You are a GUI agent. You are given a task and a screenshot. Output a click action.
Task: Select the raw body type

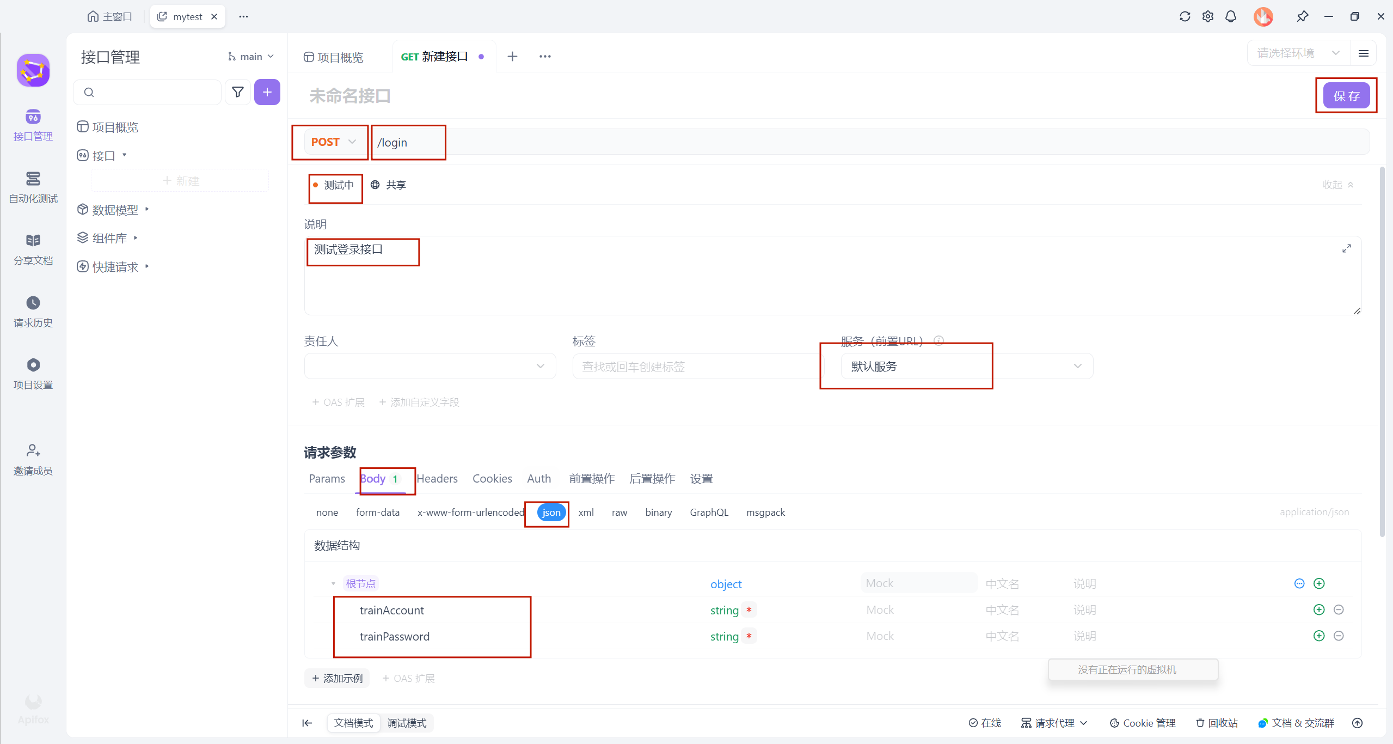coord(619,513)
